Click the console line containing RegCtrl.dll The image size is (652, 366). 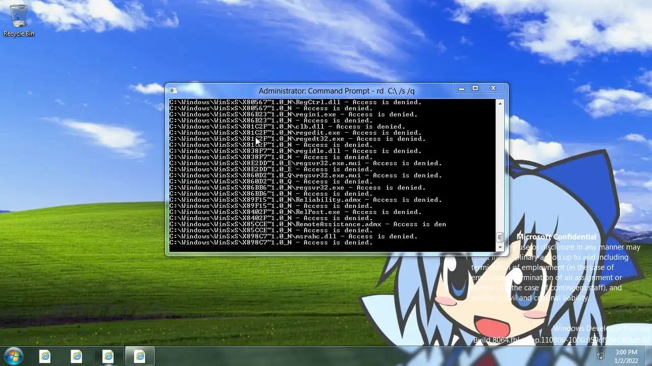tap(295, 102)
